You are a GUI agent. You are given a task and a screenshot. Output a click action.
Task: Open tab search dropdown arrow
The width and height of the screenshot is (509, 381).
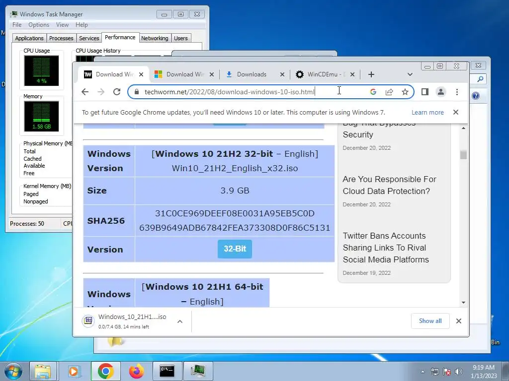tap(410, 74)
